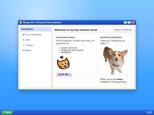Click the rocket icon beside Go to Melonking
154x115 pixels.
pos(23,35)
